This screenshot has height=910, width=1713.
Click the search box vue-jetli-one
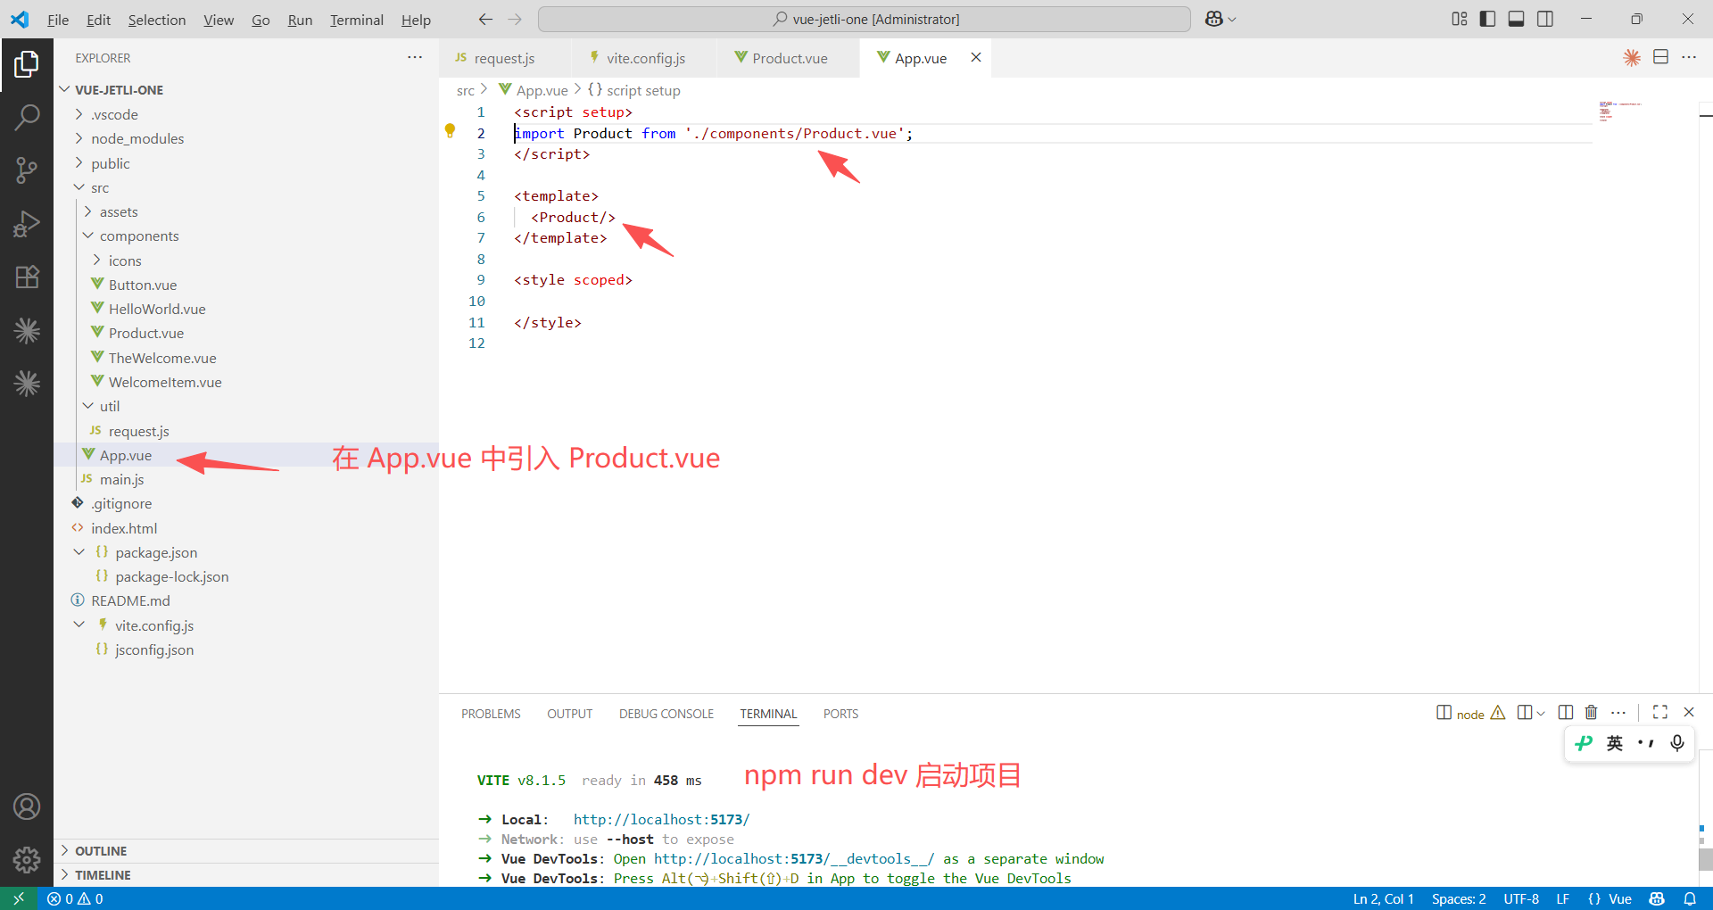[864, 19]
